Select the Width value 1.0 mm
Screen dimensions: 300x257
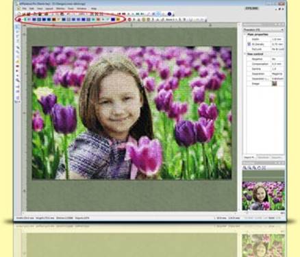pos(277,39)
